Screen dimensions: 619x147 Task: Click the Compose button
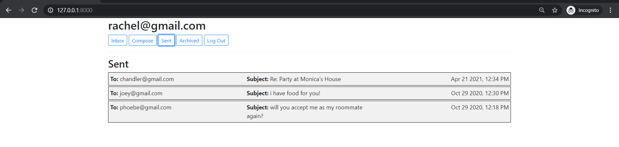click(x=143, y=41)
